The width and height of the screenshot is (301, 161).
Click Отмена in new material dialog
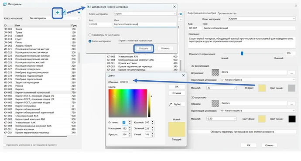point(165,48)
